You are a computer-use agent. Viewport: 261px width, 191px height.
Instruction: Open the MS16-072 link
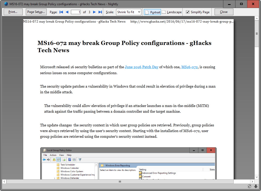[x=189, y=67]
